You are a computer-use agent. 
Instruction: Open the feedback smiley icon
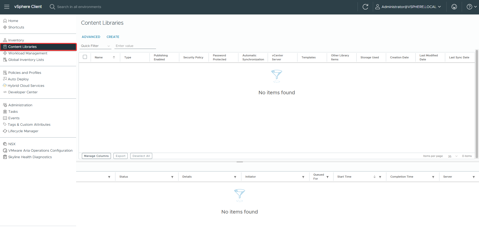pos(454,7)
